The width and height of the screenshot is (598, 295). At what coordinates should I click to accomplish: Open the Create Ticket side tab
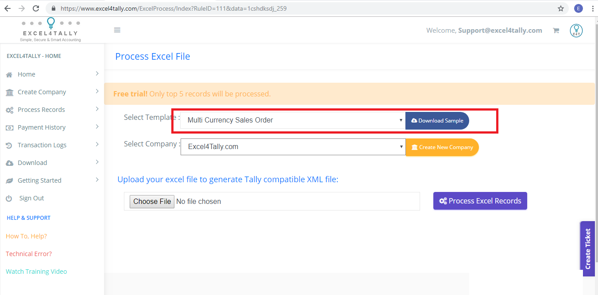(x=588, y=249)
